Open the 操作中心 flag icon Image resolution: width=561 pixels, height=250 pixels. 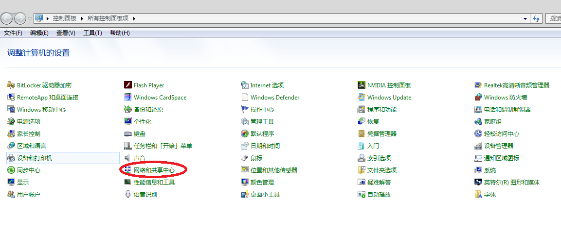(x=245, y=109)
